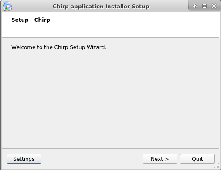Click the separator line below the header
Screen dimensions: 221x170
point(110,38)
